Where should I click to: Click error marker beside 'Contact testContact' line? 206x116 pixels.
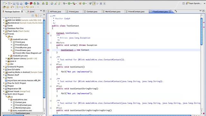tap(48, 34)
